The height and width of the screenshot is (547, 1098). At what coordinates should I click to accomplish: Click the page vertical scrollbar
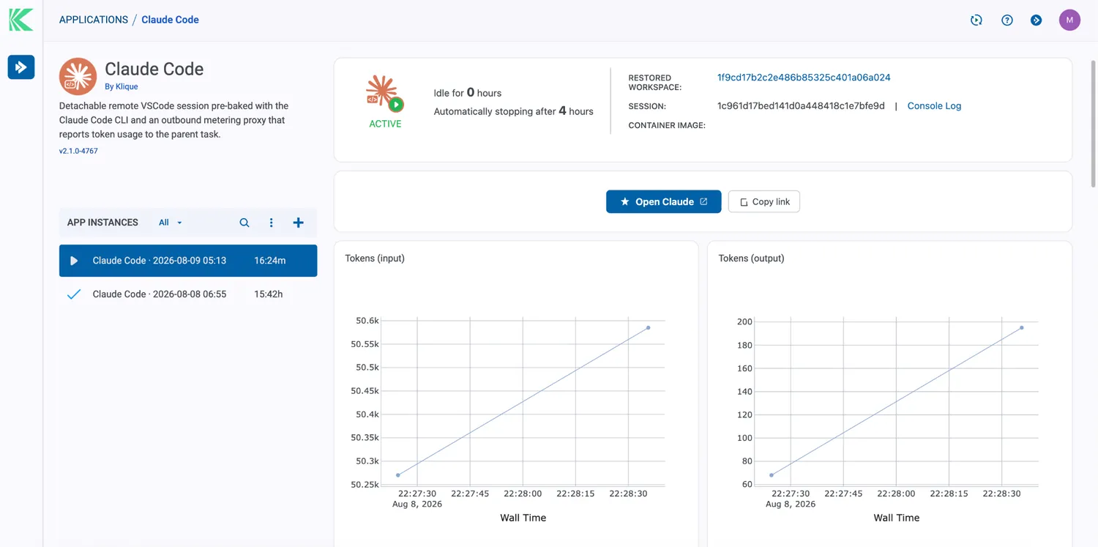coord(1094,124)
